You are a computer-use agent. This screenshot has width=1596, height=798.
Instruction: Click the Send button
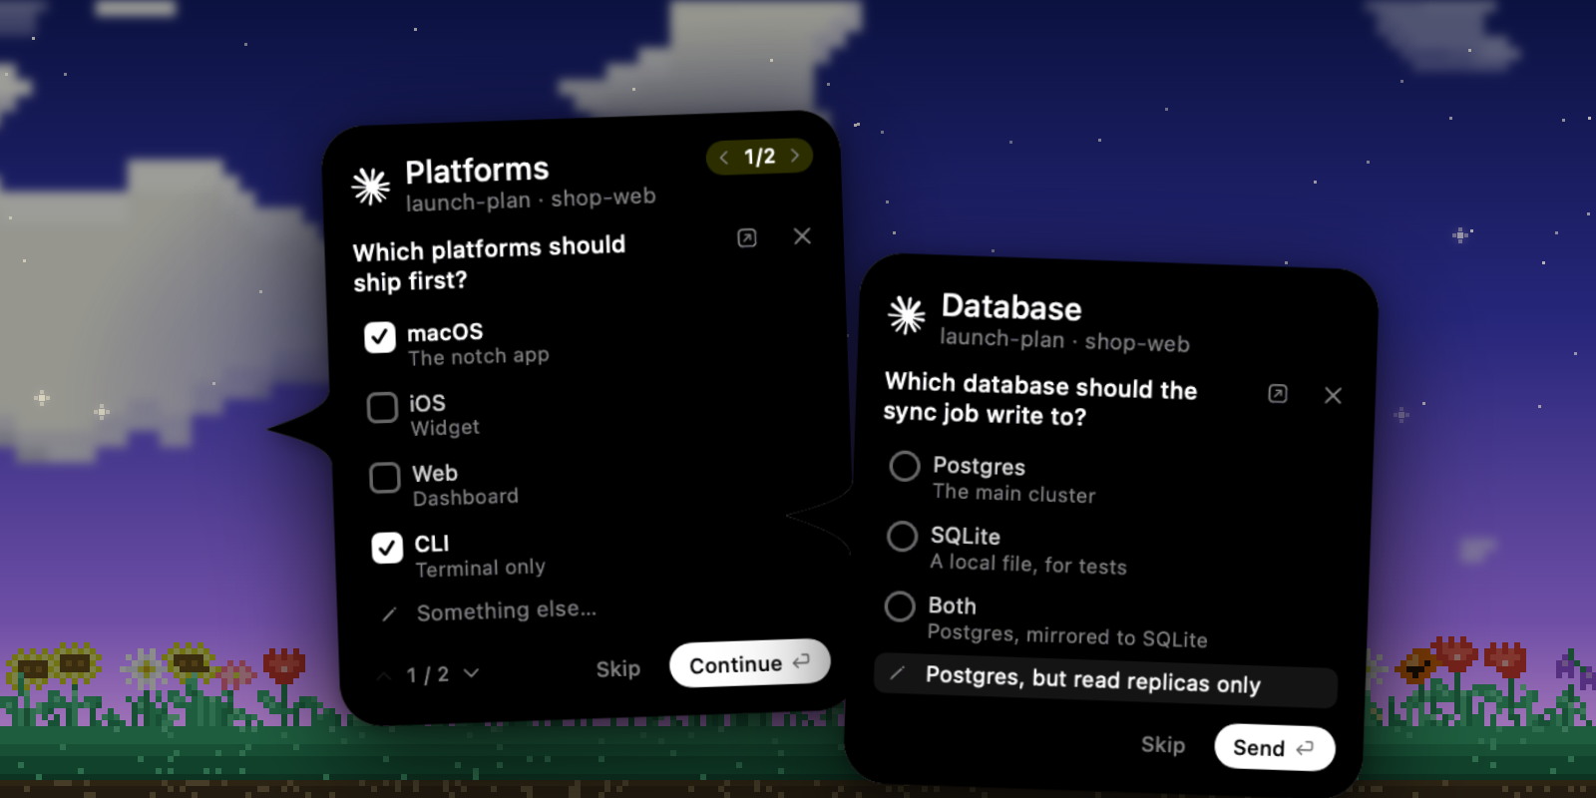click(1275, 747)
